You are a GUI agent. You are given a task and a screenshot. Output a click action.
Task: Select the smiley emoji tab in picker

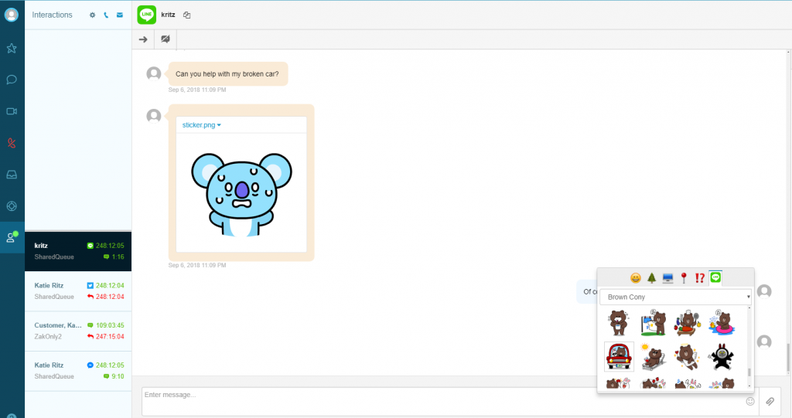(x=636, y=277)
